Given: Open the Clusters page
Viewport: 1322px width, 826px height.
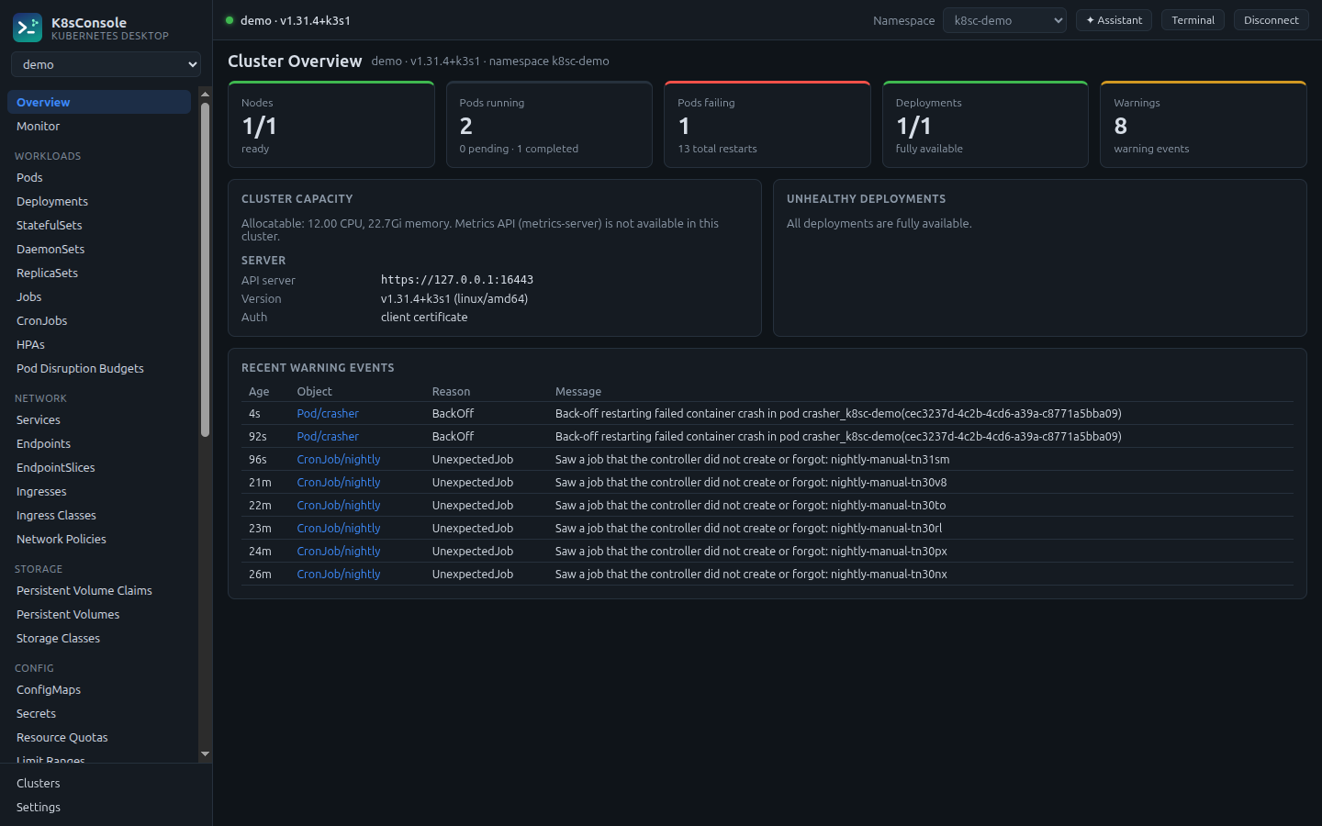Looking at the screenshot, I should click(x=106, y=783).
